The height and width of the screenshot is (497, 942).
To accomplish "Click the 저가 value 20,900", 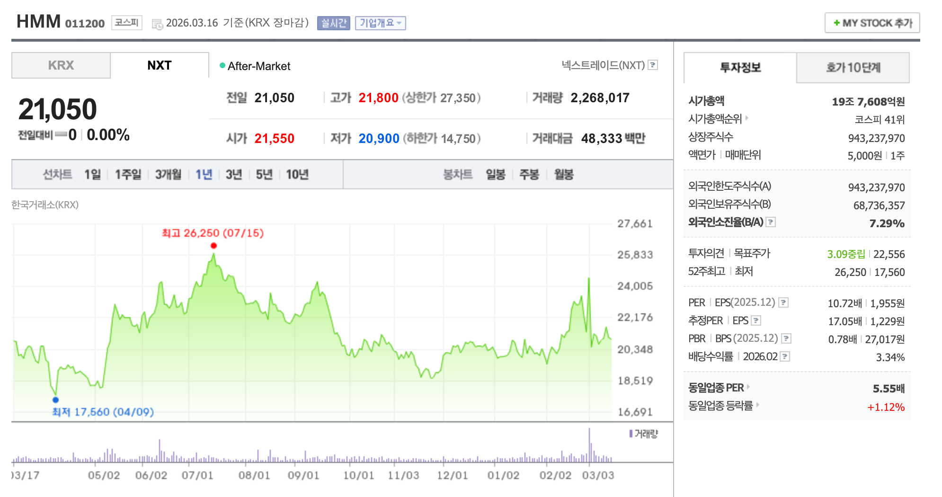I will [379, 139].
